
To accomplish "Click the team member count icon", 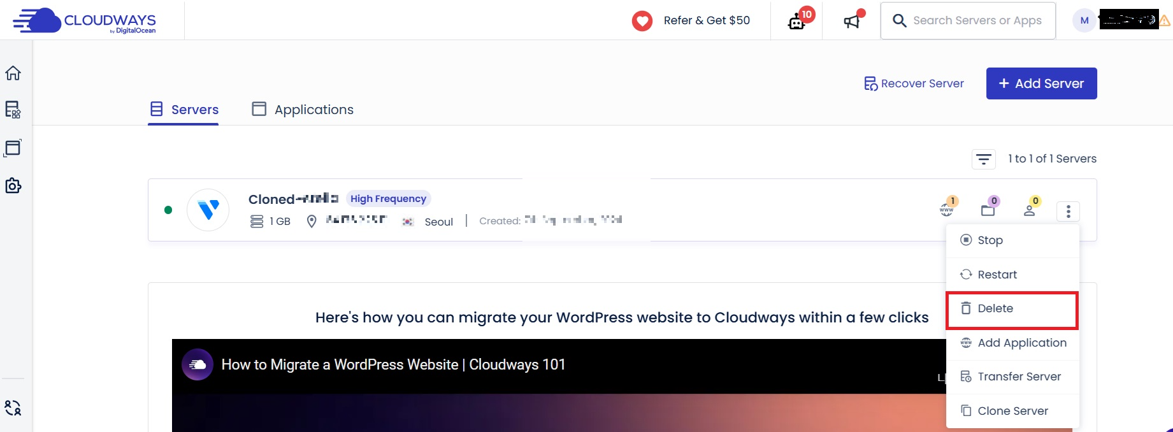I will (x=1032, y=206).
